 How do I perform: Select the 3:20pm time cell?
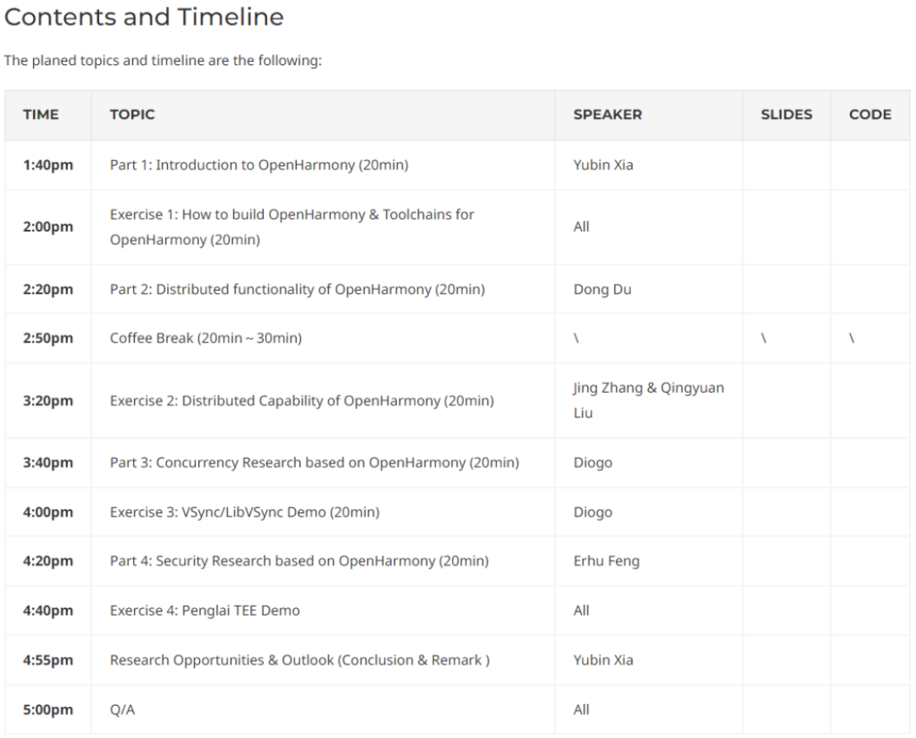point(47,401)
